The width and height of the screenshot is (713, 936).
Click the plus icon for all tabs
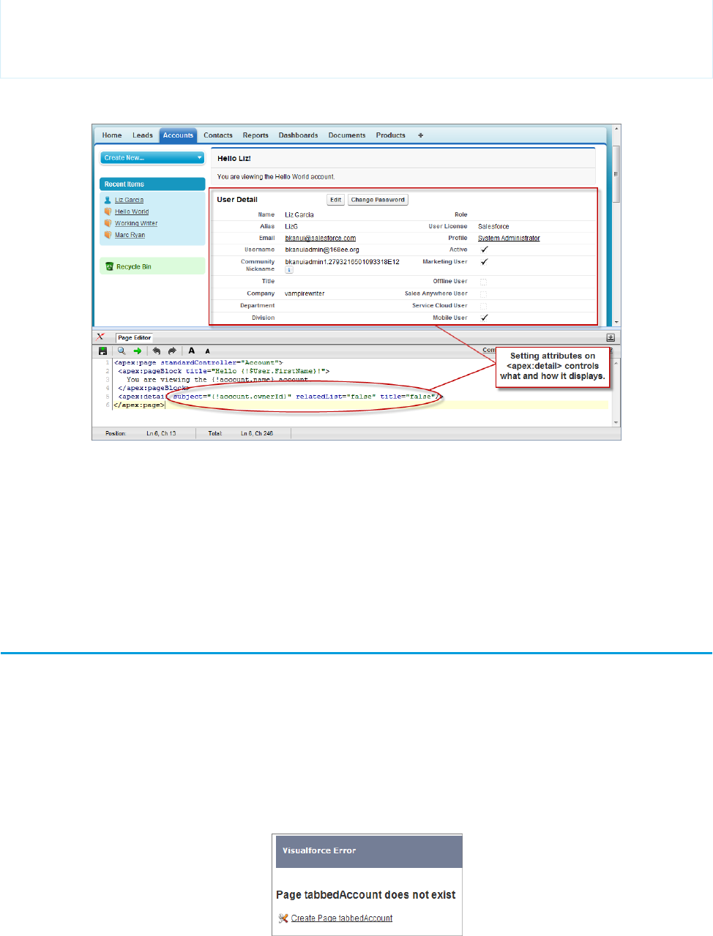[420, 135]
